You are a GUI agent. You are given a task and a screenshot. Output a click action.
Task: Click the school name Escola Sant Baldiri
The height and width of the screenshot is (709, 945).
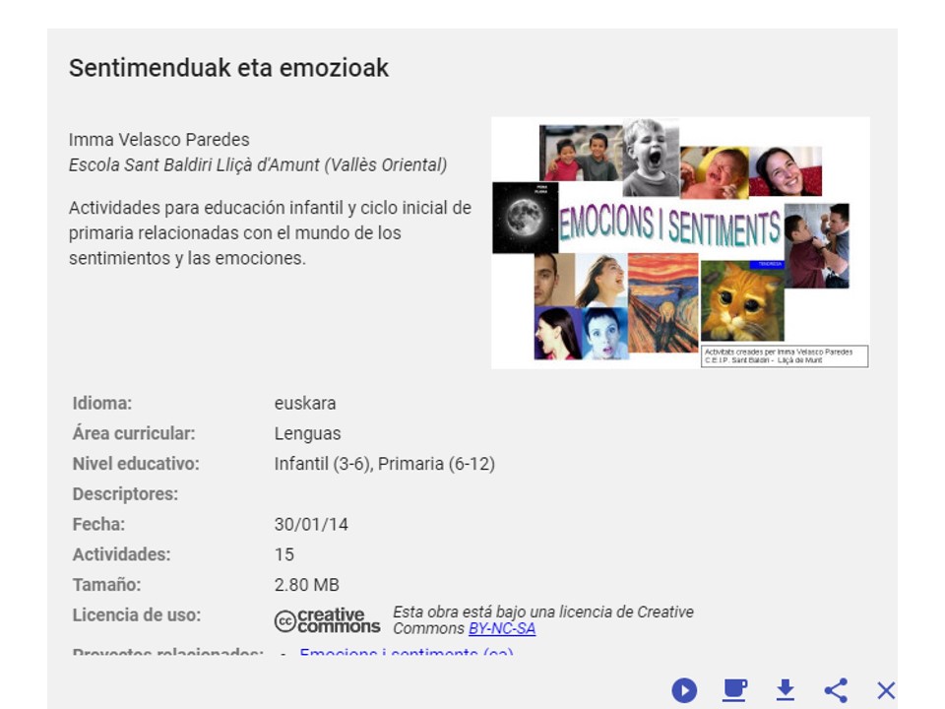point(258,164)
